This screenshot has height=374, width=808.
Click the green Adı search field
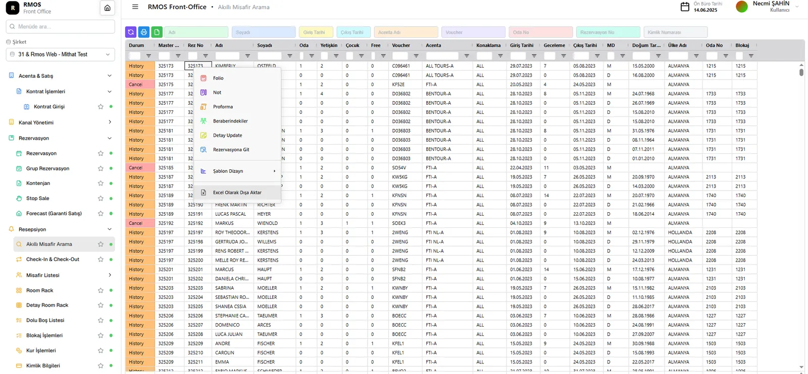(196, 32)
